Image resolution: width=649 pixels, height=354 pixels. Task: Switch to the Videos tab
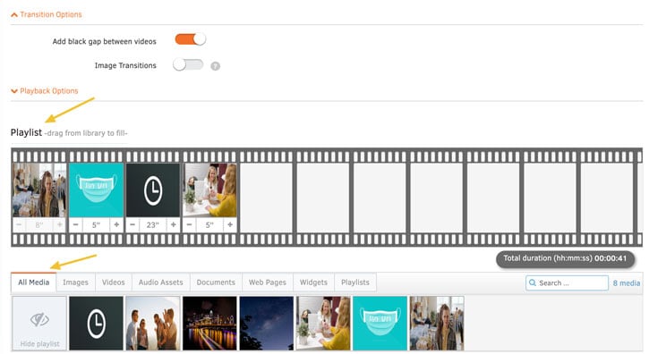pyautogui.click(x=113, y=282)
